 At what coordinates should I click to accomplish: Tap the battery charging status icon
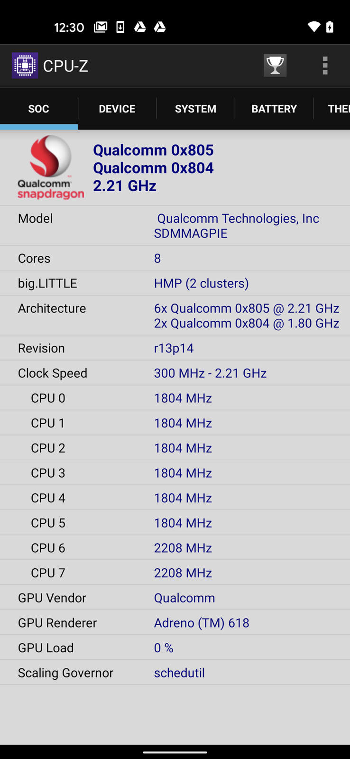click(x=330, y=27)
